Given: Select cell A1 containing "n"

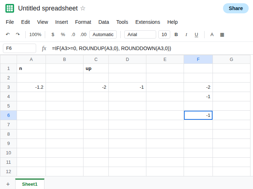Looking at the screenshot, I should (31, 69).
